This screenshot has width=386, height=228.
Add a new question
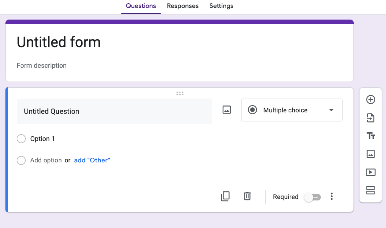[x=370, y=100]
